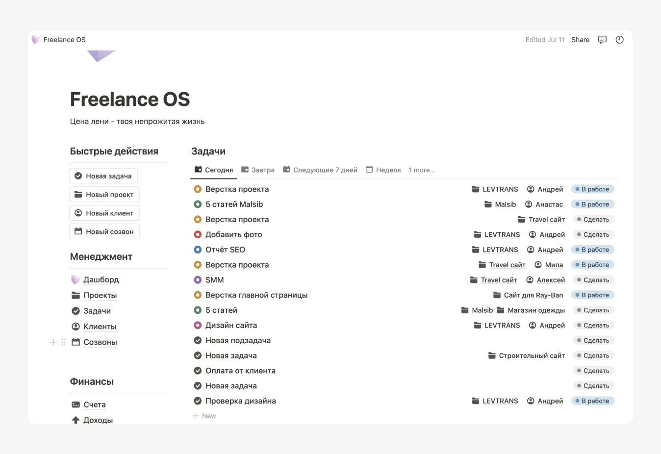This screenshot has width=661, height=454.
Task: Click the Новый клиент button
Action: pos(104,213)
